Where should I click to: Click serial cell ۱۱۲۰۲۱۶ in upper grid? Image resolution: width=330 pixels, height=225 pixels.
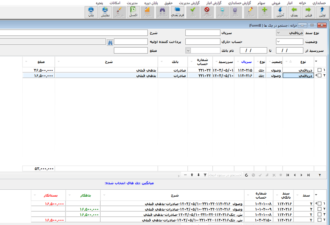[x=244, y=75]
